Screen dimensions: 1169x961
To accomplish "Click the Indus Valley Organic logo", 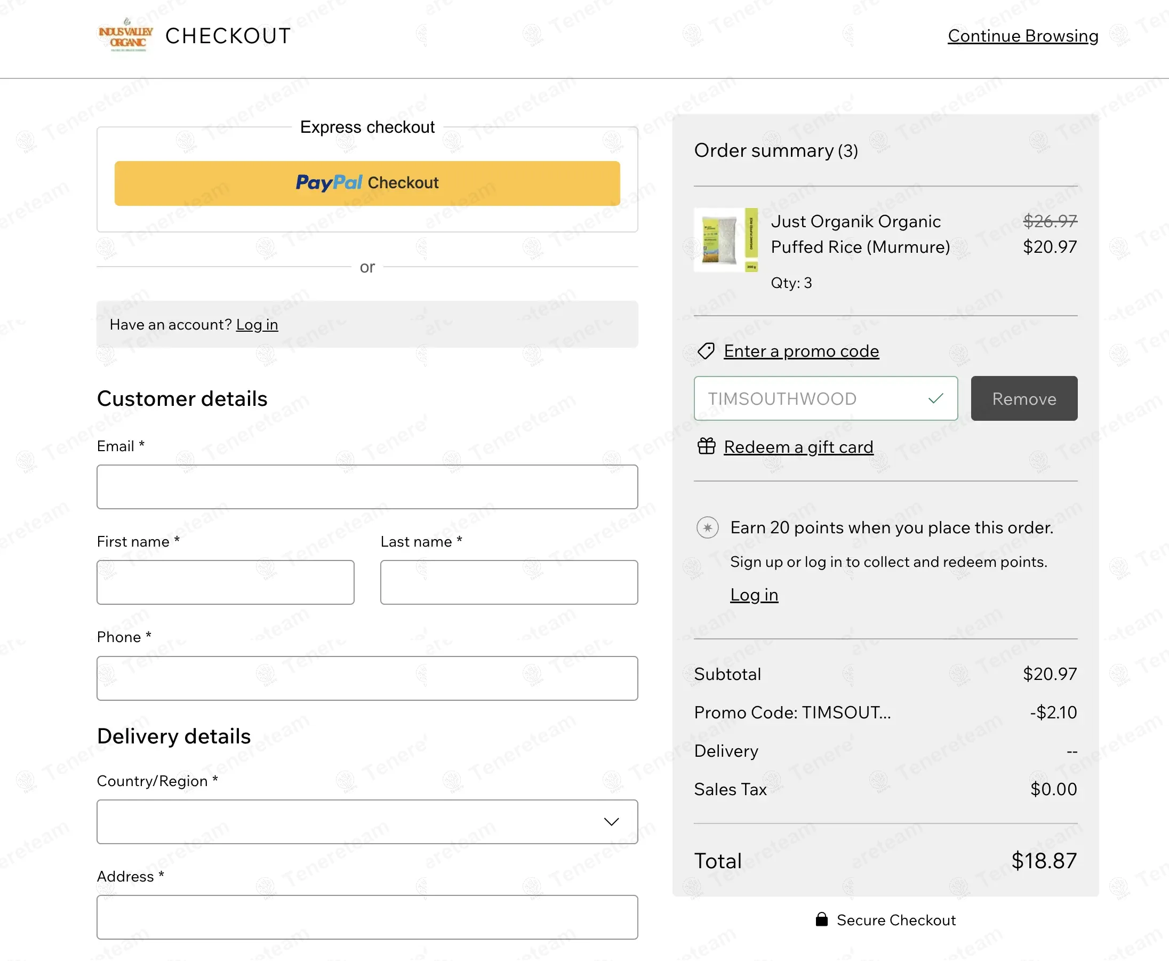I will point(126,36).
